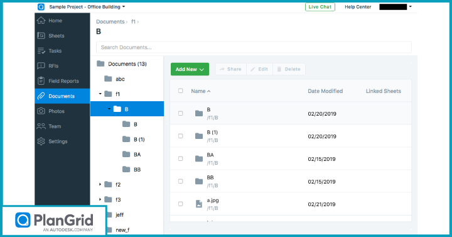Open folder BB in the file list
This screenshot has width=452, height=237.
(210, 177)
